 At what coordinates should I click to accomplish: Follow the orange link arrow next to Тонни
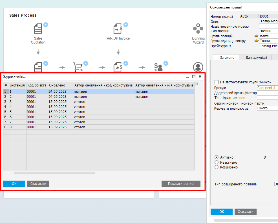(x=256, y=41)
